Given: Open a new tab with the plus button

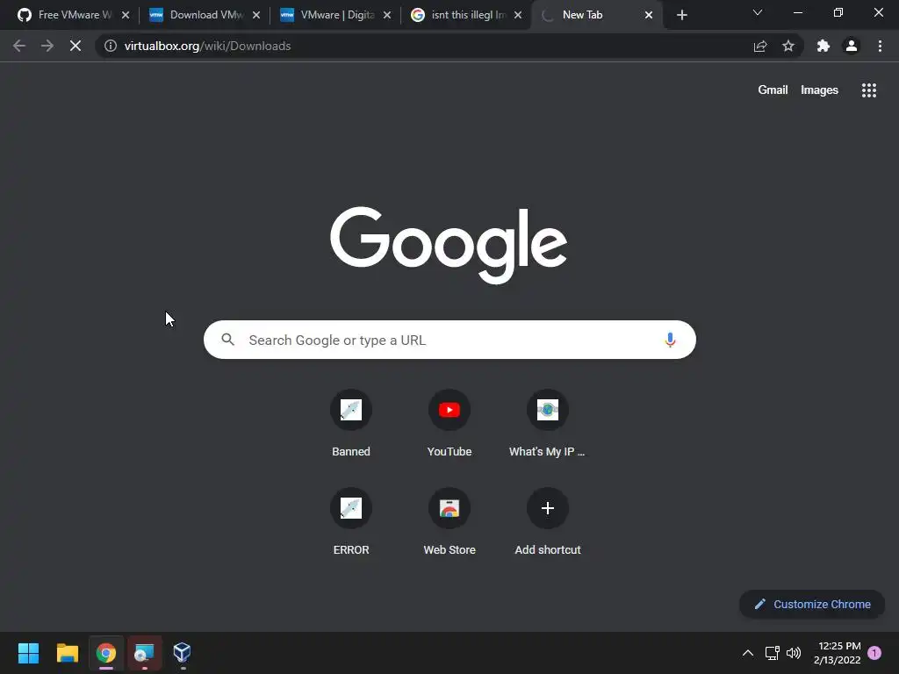Looking at the screenshot, I should tap(681, 15).
